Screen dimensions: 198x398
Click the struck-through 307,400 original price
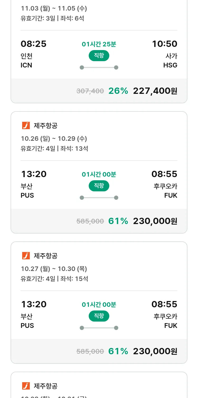(90, 91)
